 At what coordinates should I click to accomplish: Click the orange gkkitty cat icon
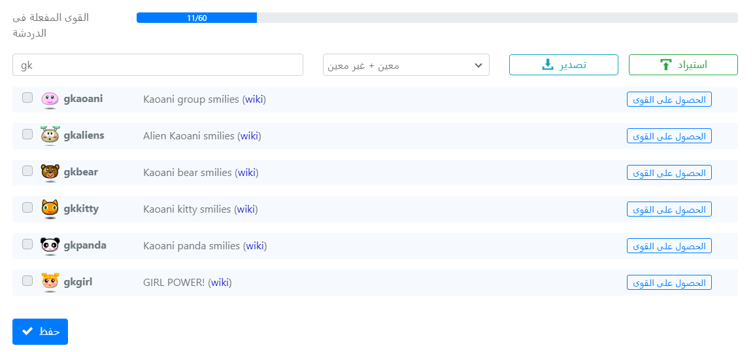[x=50, y=209]
